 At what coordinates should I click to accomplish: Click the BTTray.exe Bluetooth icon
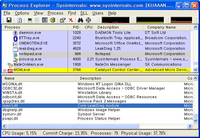click(16, 38)
